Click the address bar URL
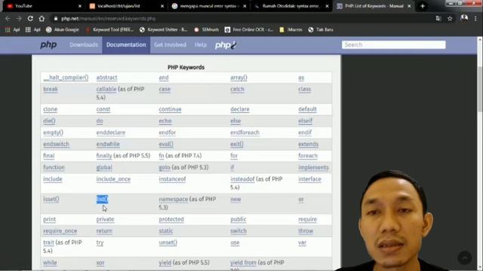The image size is (483, 271). coord(108,19)
